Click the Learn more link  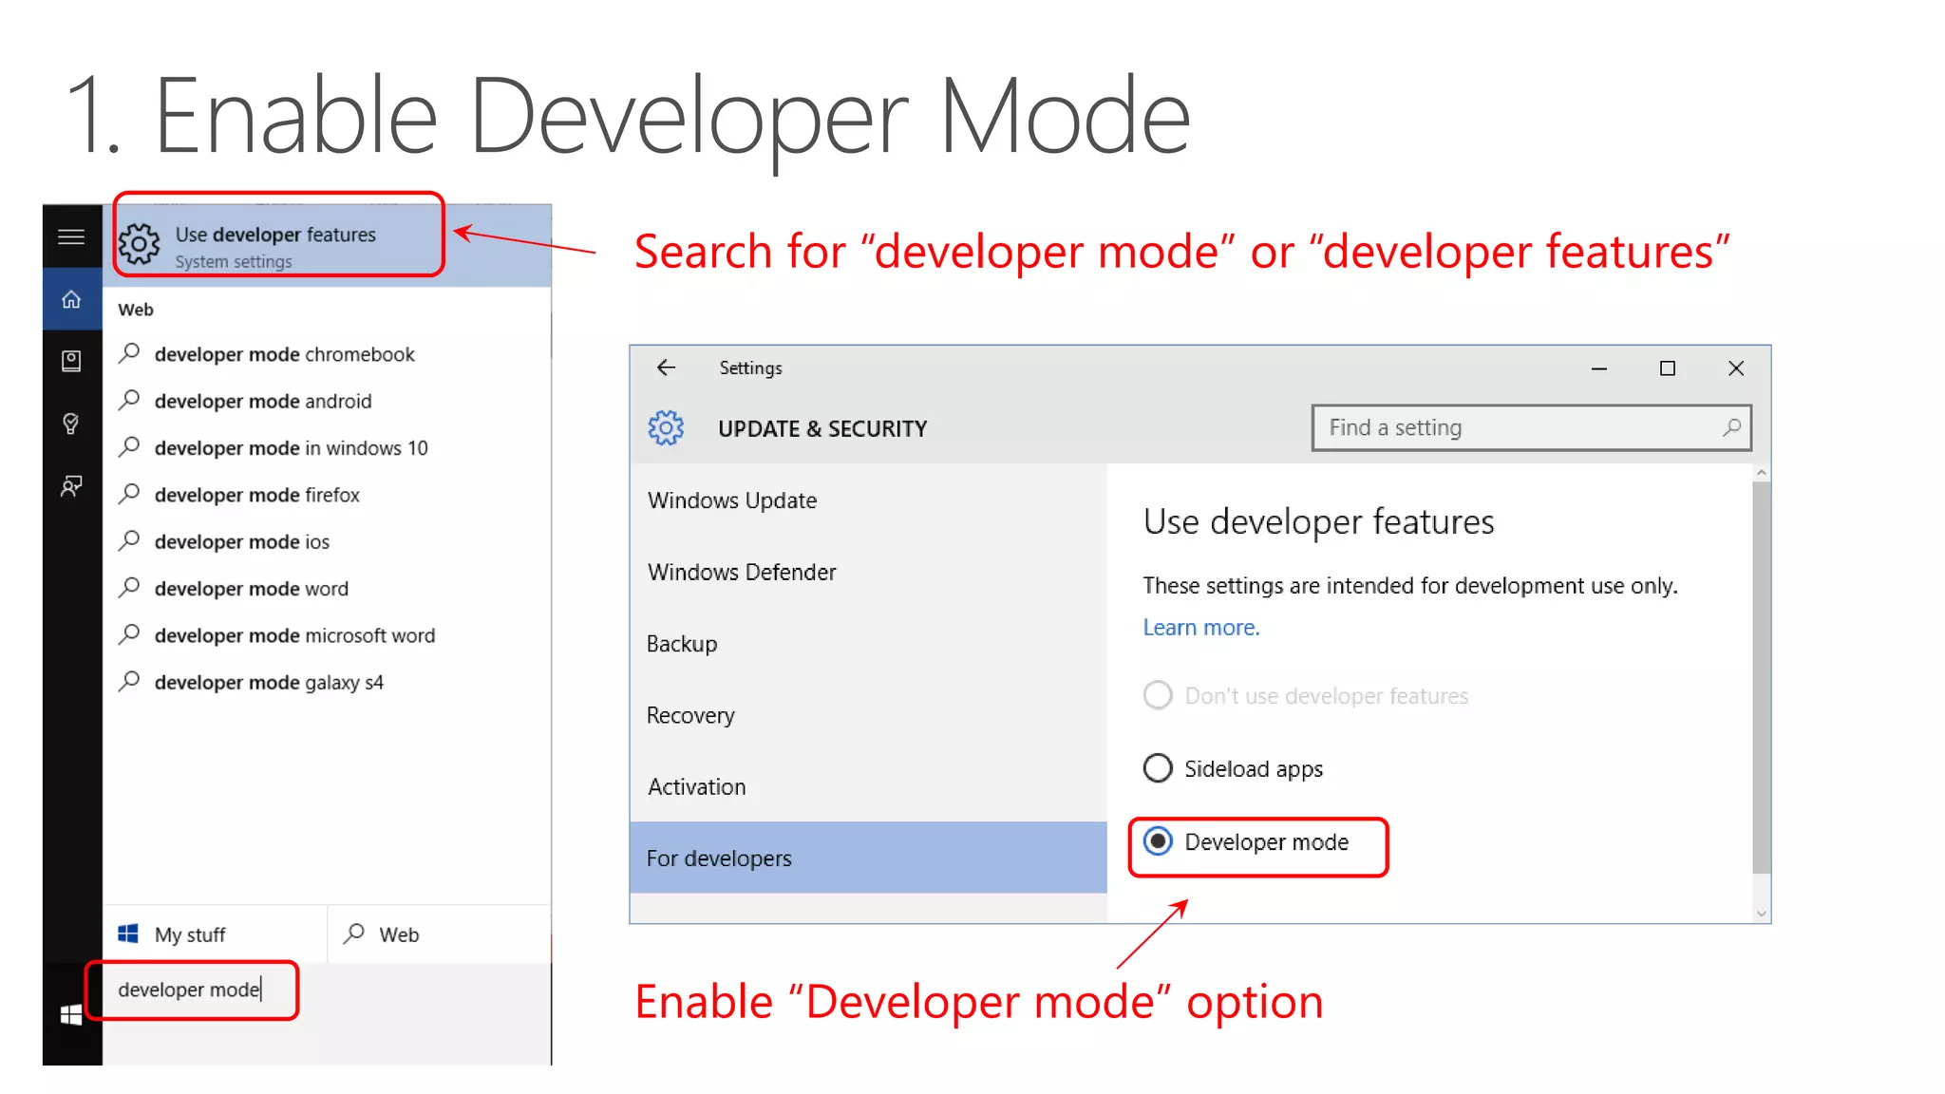[x=1200, y=628]
